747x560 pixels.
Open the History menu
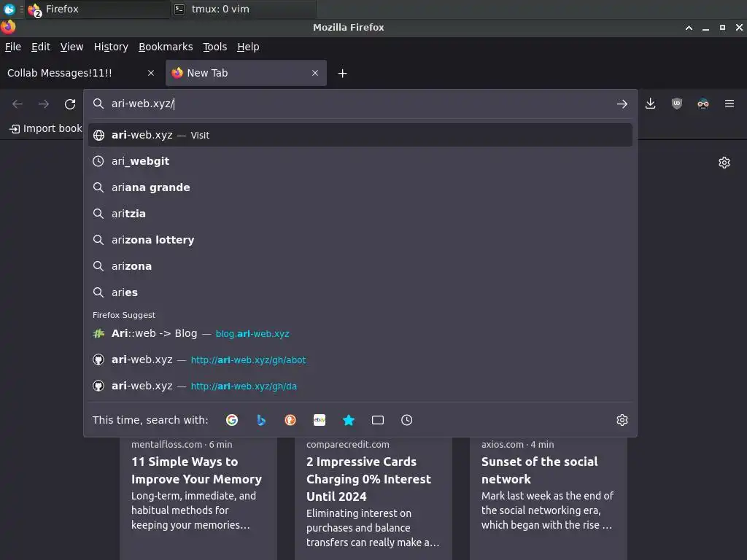click(111, 47)
